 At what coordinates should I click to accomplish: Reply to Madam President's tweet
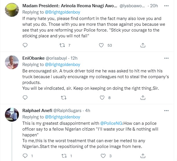(25, 45)
